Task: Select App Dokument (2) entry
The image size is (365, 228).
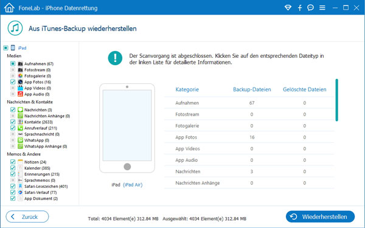Action: click(x=41, y=198)
